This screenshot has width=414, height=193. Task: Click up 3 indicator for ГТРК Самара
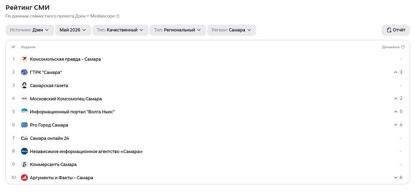(x=398, y=72)
